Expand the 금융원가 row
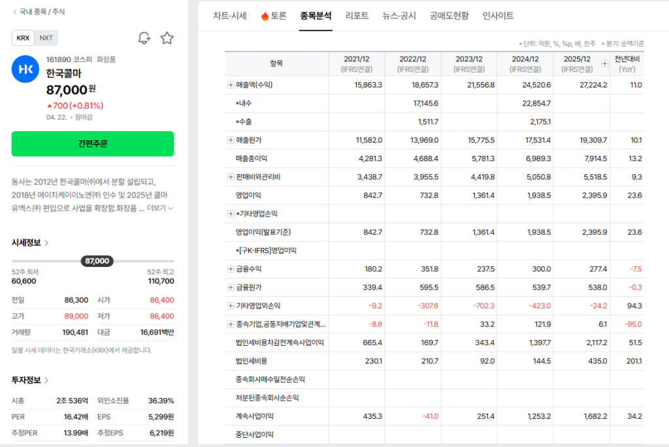 [231, 287]
